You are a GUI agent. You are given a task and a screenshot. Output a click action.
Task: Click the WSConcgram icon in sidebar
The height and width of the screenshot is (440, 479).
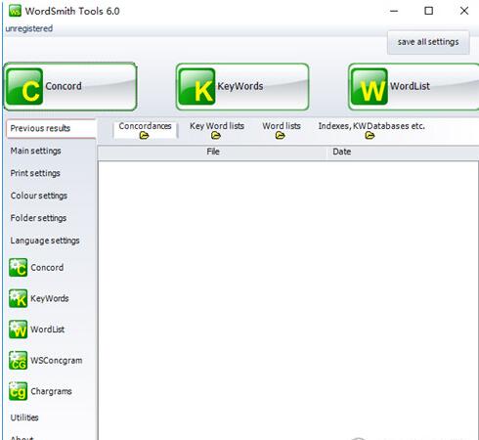click(18, 361)
